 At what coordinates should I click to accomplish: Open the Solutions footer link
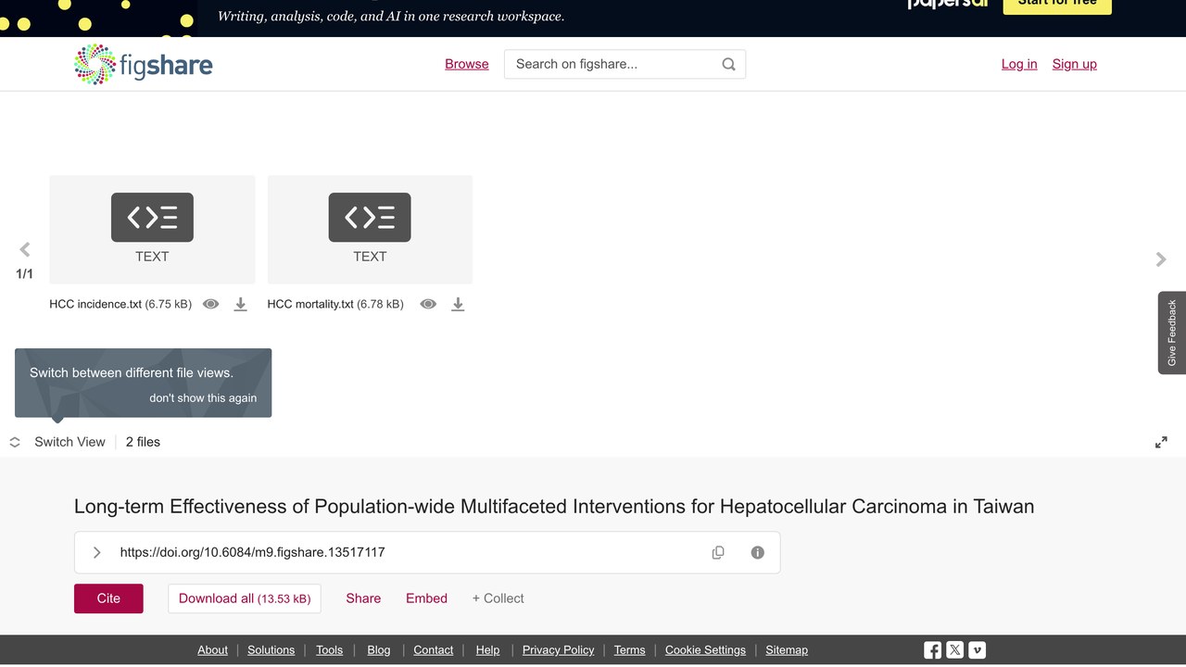click(271, 650)
